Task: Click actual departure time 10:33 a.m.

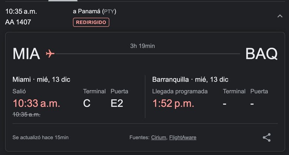Action: click(x=36, y=103)
